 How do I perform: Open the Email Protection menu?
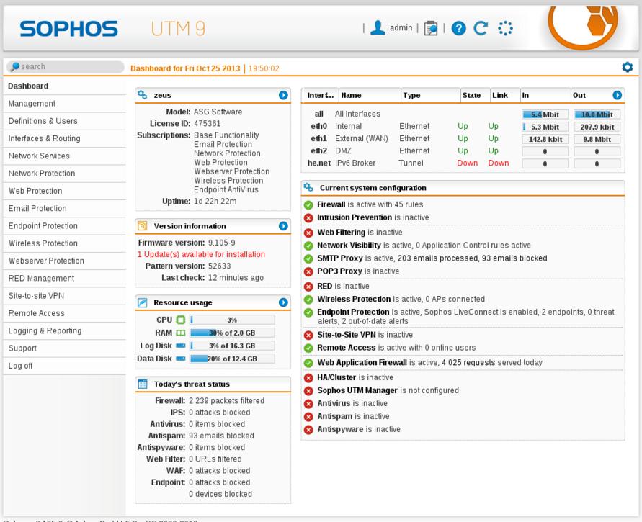37,209
